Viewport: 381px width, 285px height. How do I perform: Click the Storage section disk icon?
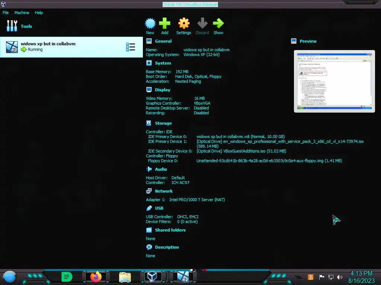click(149, 123)
